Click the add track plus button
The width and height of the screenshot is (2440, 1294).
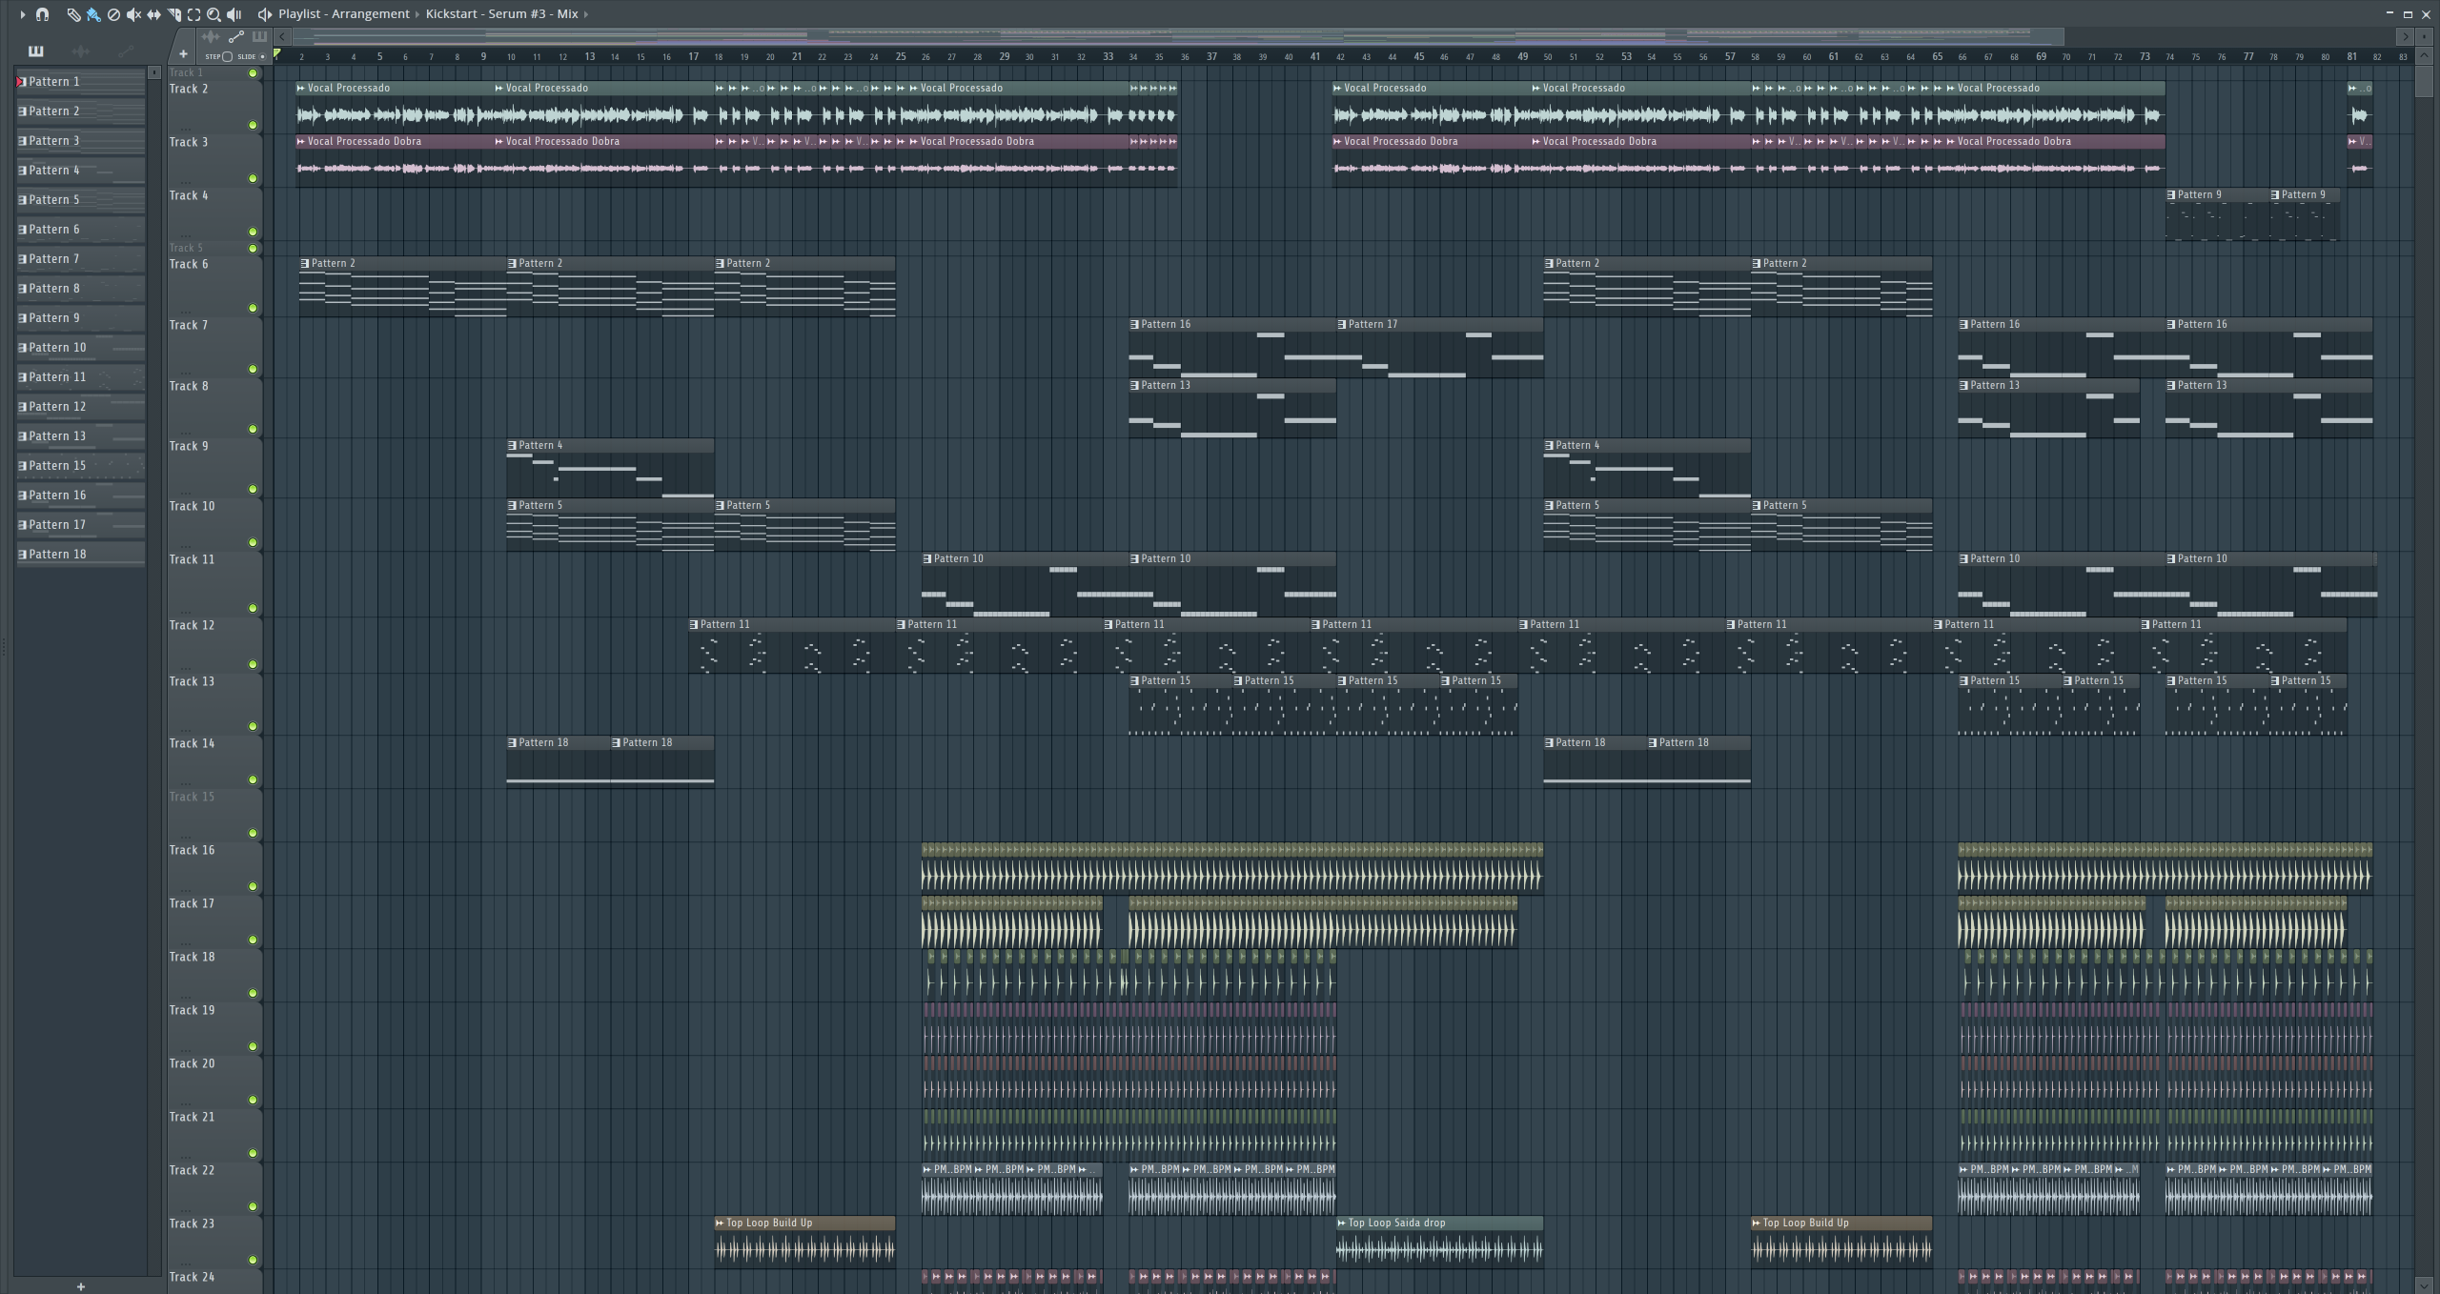(x=183, y=54)
